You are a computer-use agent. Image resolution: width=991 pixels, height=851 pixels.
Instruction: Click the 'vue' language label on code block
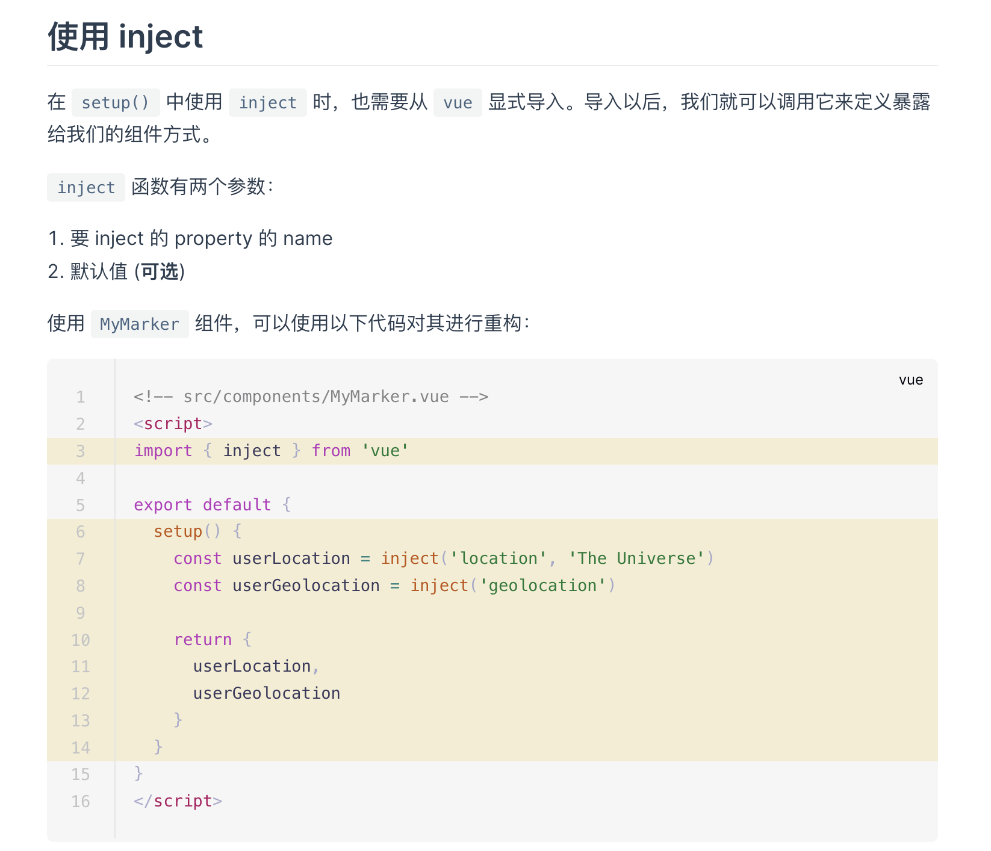click(x=910, y=380)
